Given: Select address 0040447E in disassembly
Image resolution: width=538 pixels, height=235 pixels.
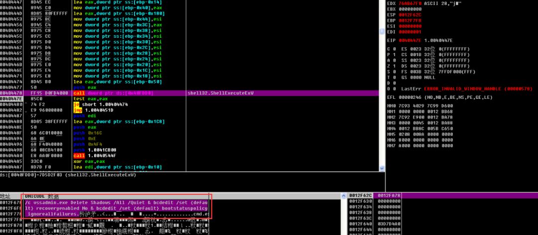Looking at the screenshot, I should (11, 98).
